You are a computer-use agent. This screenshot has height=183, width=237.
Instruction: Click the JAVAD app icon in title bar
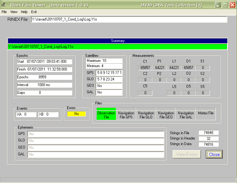coord(4,5)
